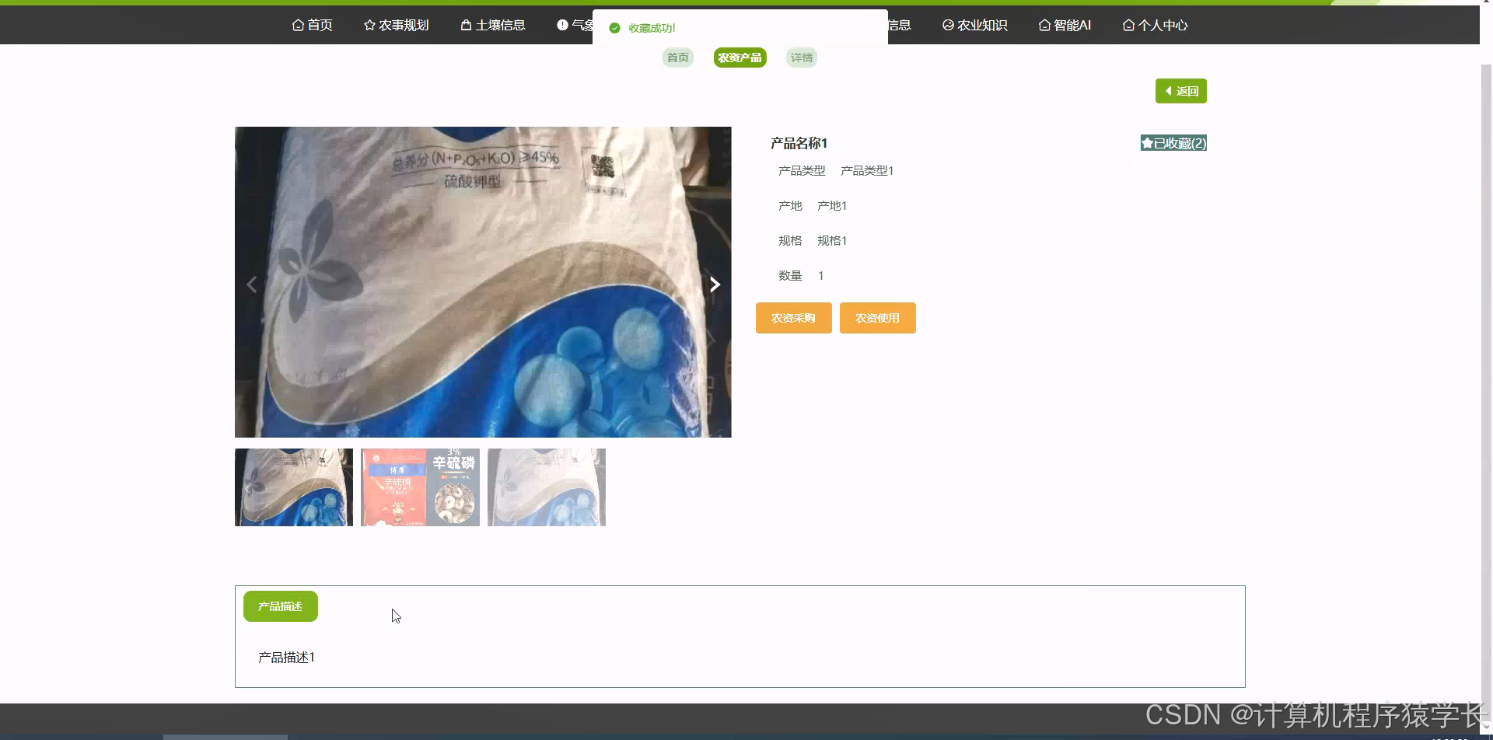The image size is (1493, 740).
Task: Open 农业知识 via its face icon
Action: (946, 25)
